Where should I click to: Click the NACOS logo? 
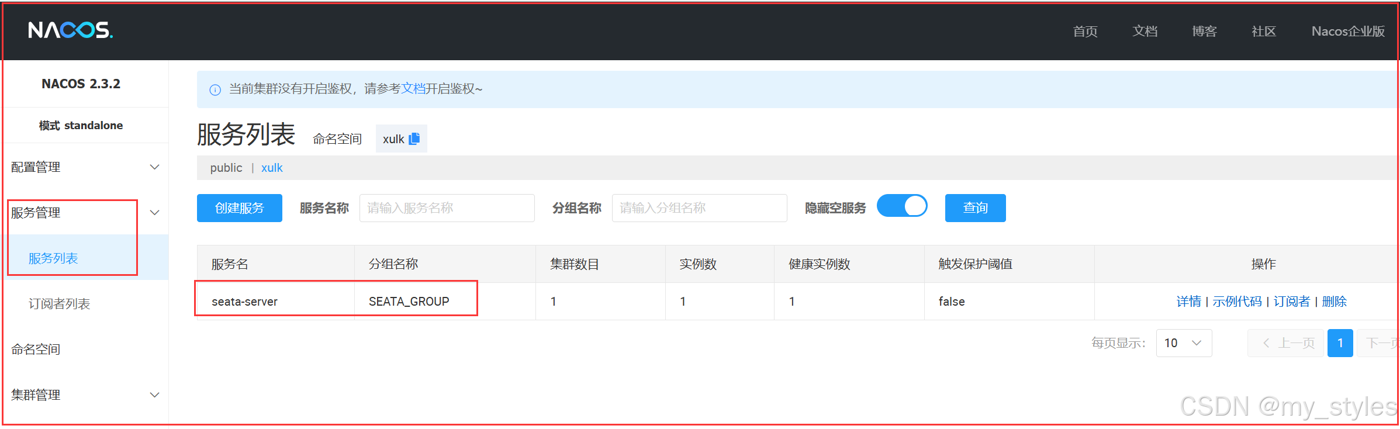coord(70,30)
